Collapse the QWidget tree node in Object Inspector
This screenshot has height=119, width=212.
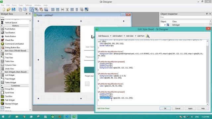[x=165, y=25]
